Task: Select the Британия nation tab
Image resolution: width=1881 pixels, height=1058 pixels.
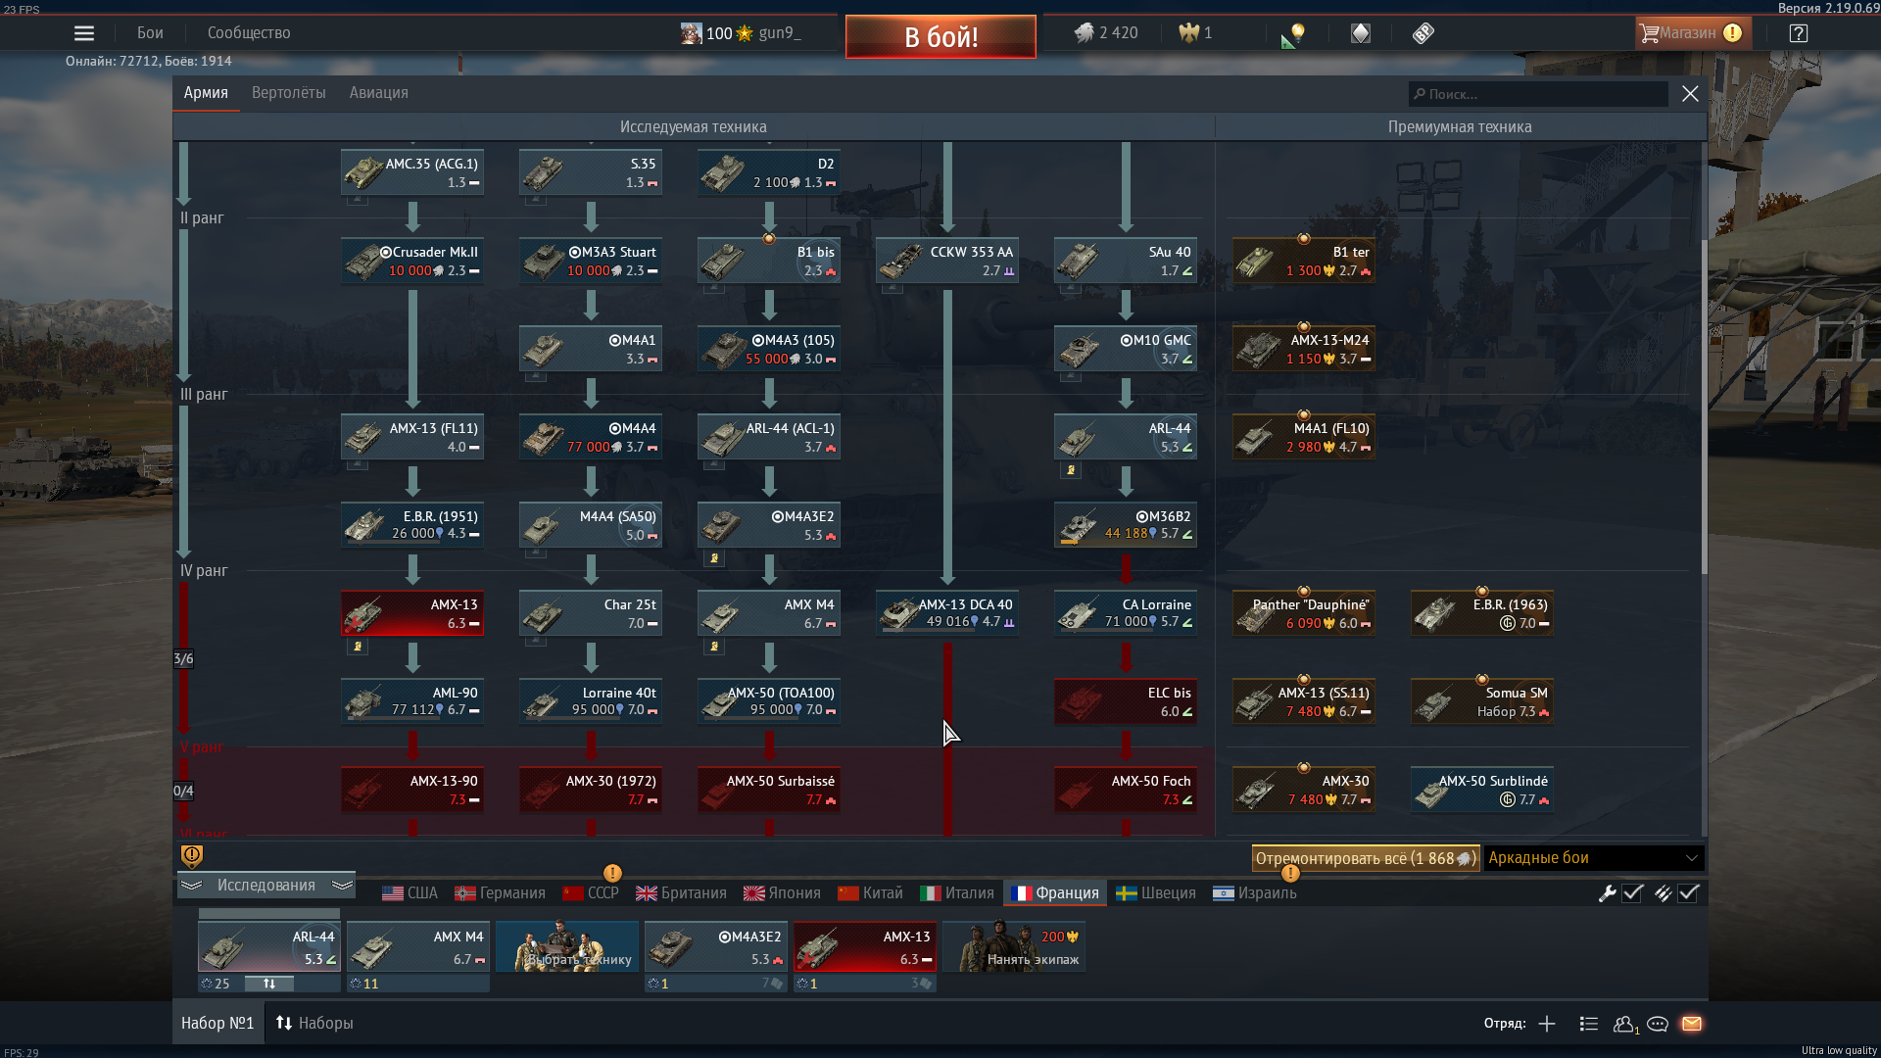Action: (x=681, y=893)
